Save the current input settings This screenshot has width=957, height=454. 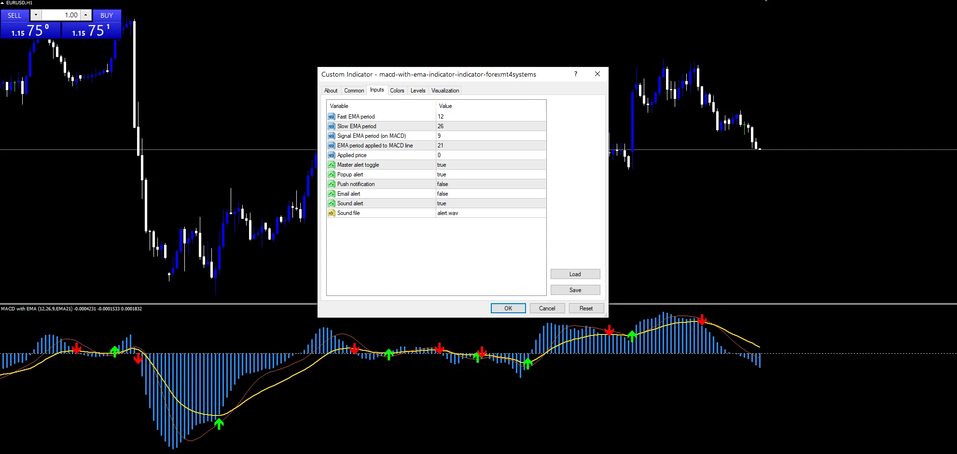575,290
